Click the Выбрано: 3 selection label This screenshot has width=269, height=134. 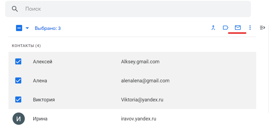pos(48,28)
